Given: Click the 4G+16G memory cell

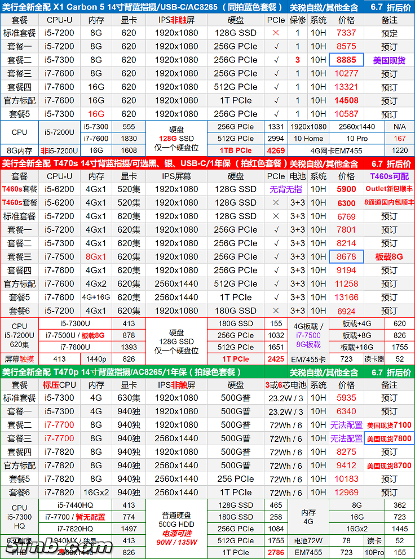Looking at the screenshot, I should coord(96,298).
